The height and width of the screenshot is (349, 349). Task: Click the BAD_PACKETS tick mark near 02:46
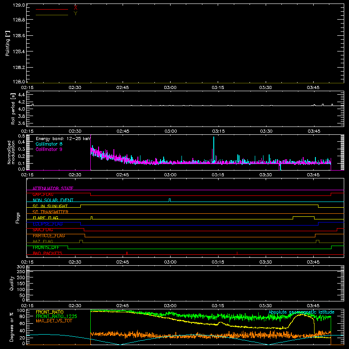[x=127, y=253]
